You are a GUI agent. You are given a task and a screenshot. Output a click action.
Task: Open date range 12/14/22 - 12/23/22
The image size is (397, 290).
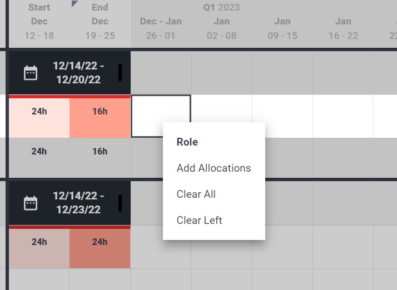point(78,203)
